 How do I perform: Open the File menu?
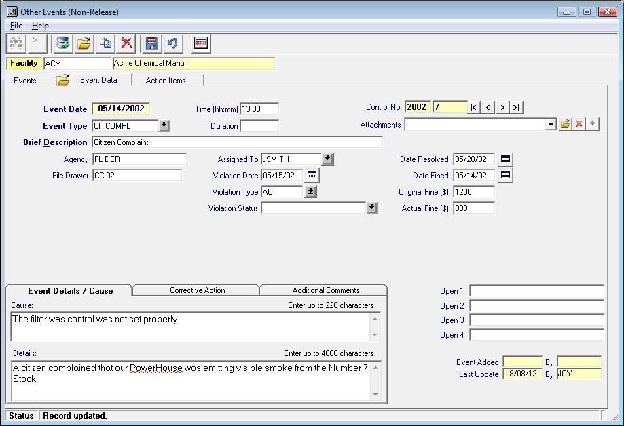click(16, 26)
